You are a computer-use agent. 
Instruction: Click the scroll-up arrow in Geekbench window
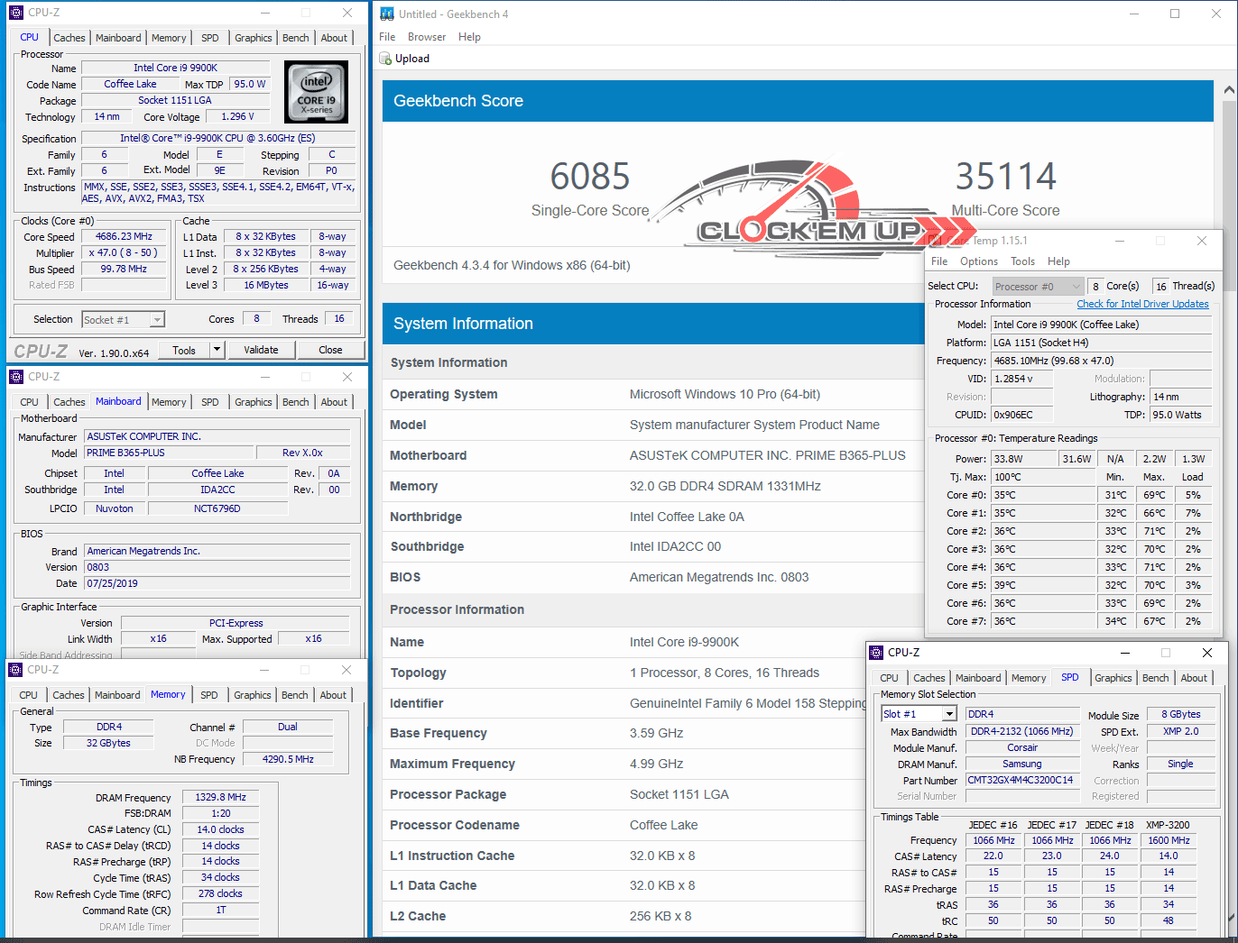[1229, 90]
